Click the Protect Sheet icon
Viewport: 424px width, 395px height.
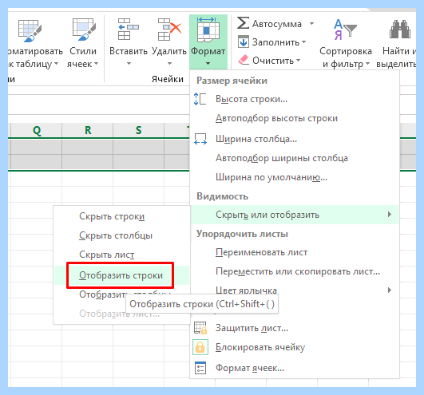(x=200, y=328)
